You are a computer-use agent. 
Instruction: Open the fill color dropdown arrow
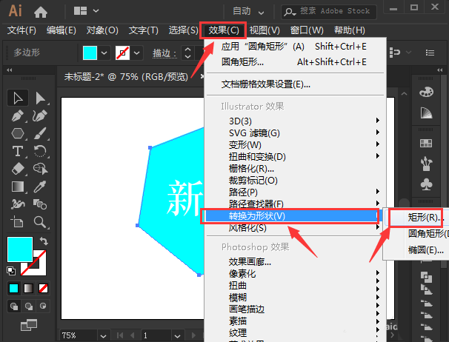(104, 53)
